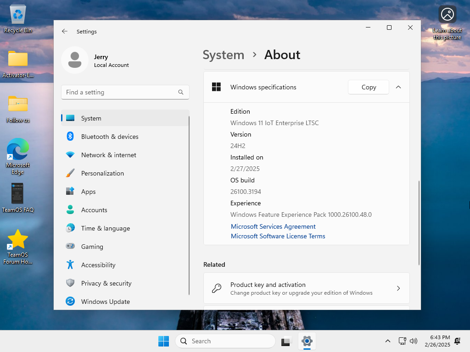Open Personalization settings with paintbrush icon
The width and height of the screenshot is (470, 352).
125,173
